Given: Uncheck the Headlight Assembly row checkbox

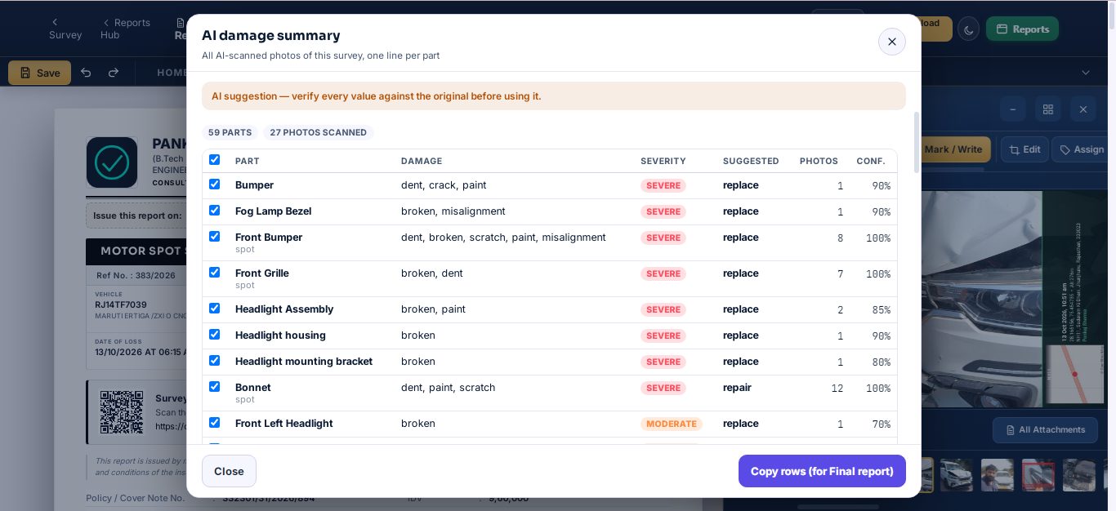Looking at the screenshot, I should coord(214,309).
